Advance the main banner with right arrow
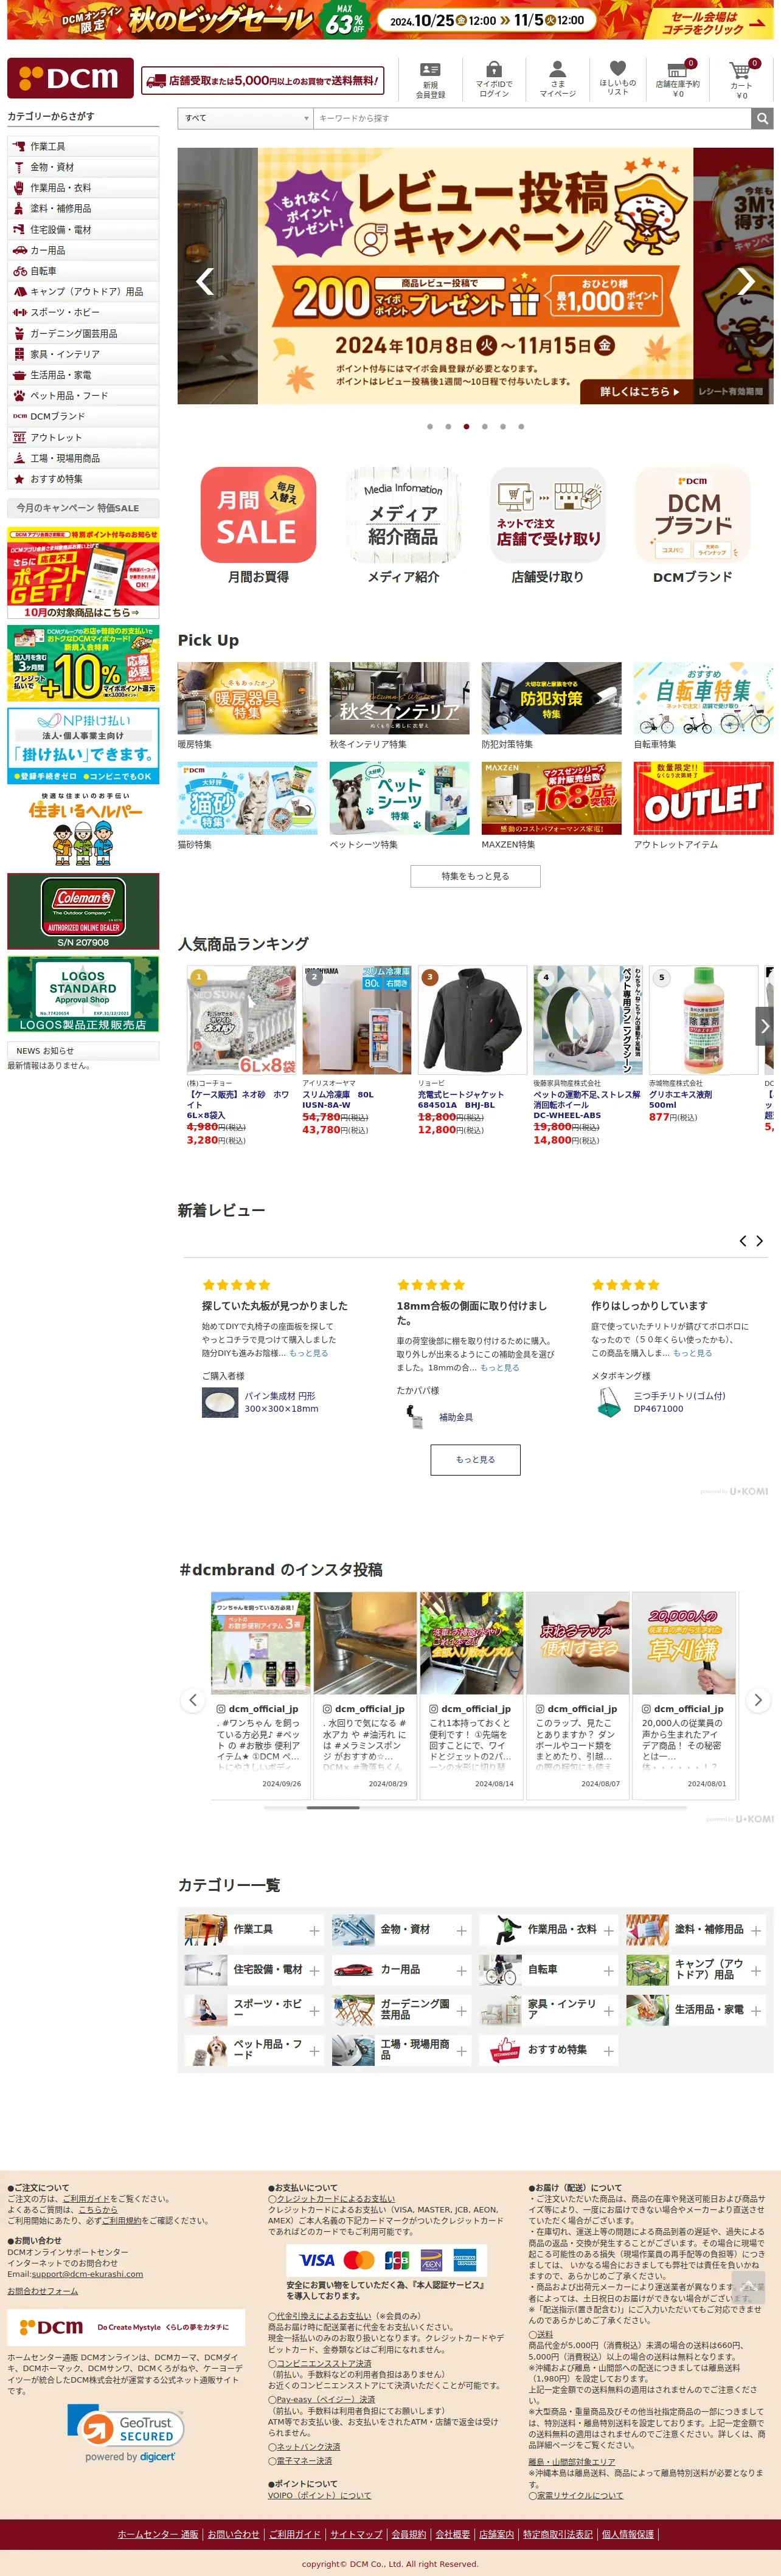Screen dimensions: 781x2576 (x=746, y=281)
